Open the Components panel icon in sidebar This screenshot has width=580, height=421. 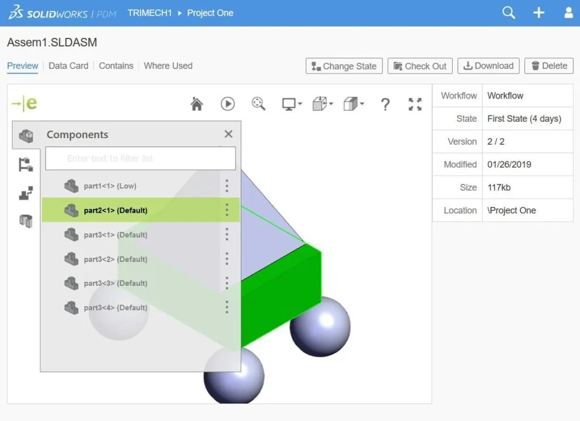(26, 136)
